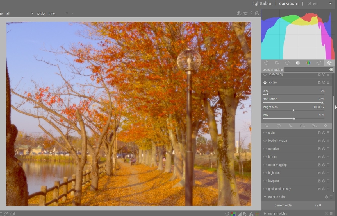Show correct modules group (arrows circle tab)

click(x=319, y=63)
